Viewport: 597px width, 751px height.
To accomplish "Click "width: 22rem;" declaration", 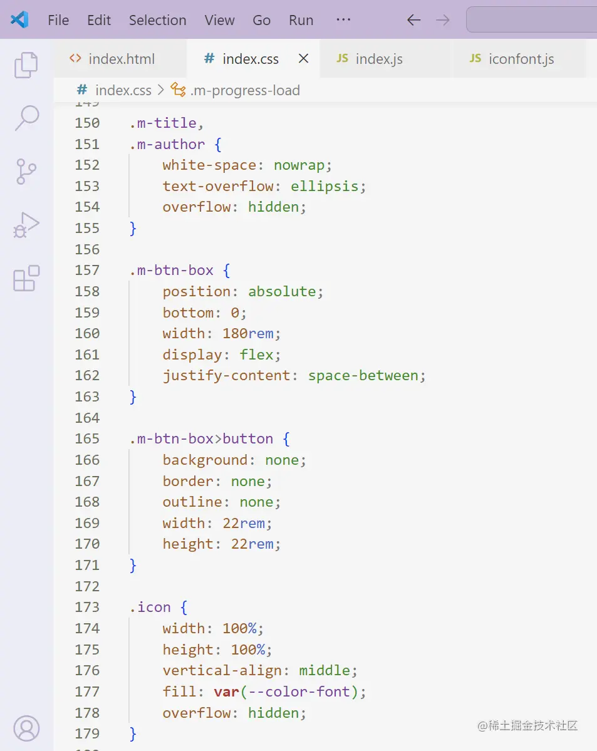I will pyautogui.click(x=217, y=523).
